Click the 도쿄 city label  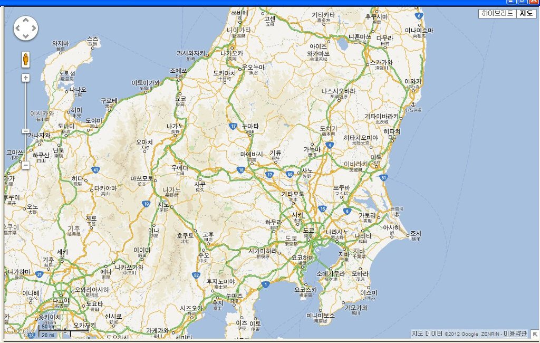click(308, 231)
